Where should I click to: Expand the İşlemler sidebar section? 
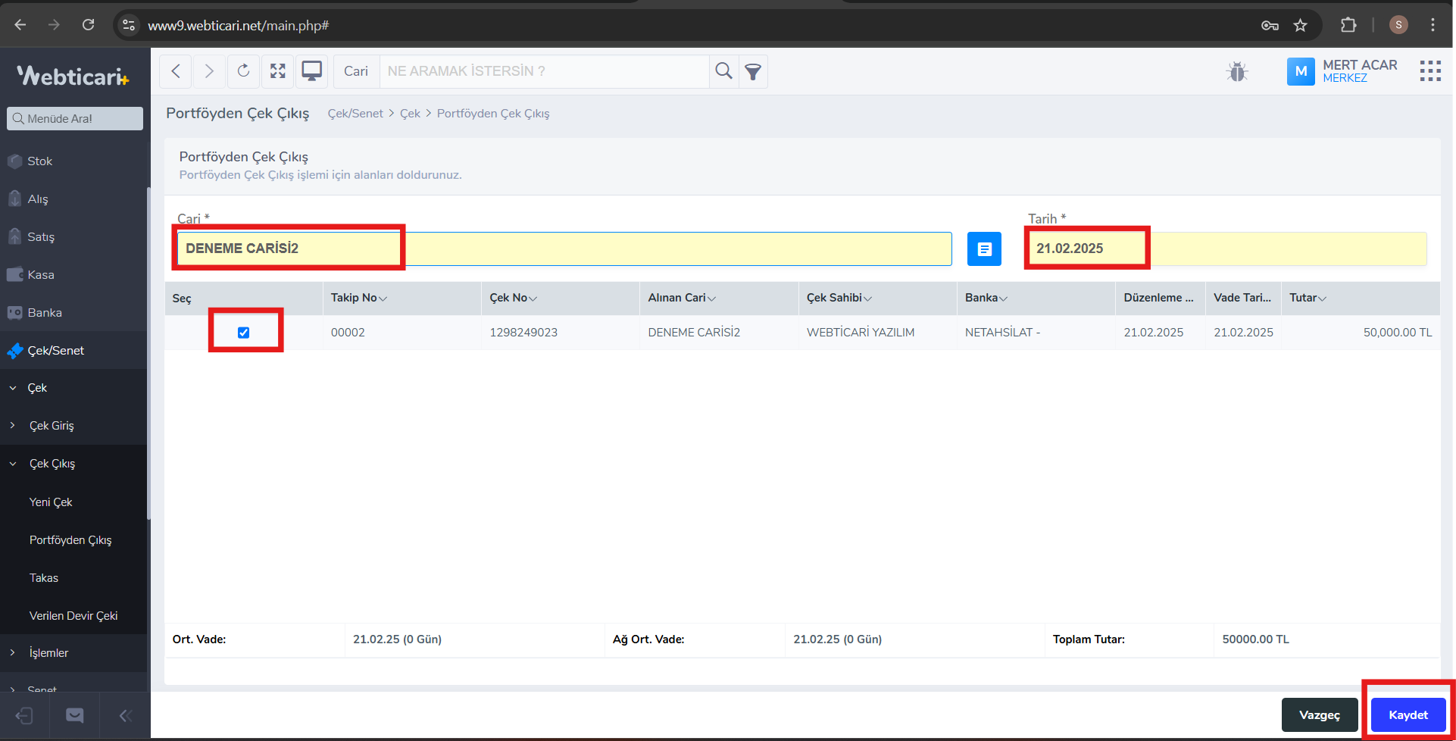(48, 653)
